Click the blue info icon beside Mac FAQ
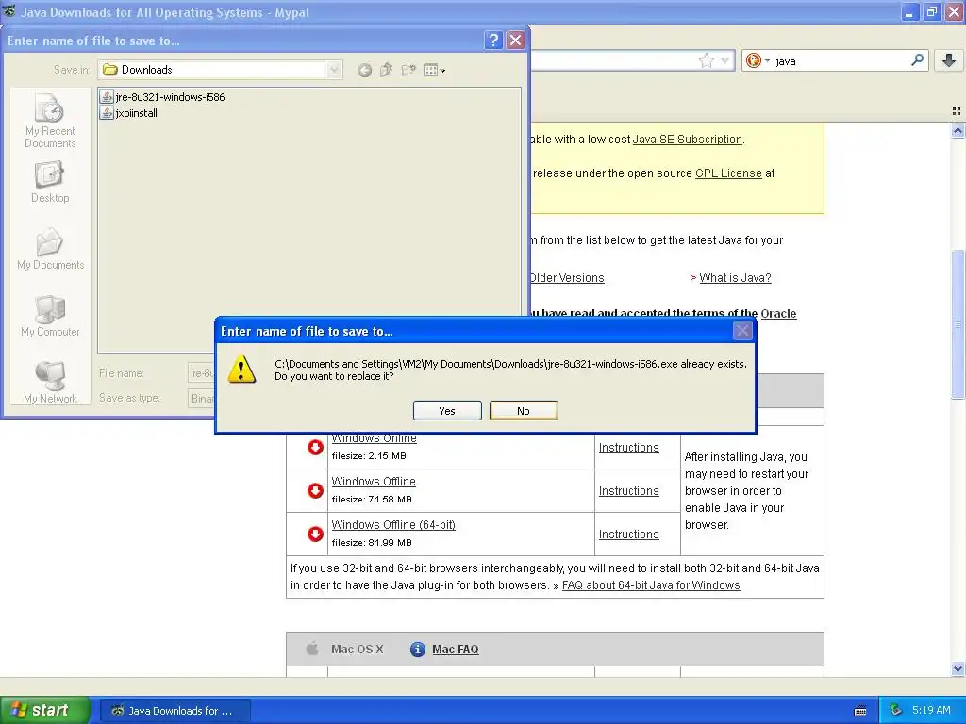Screen dimensions: 966x724 coord(417,649)
